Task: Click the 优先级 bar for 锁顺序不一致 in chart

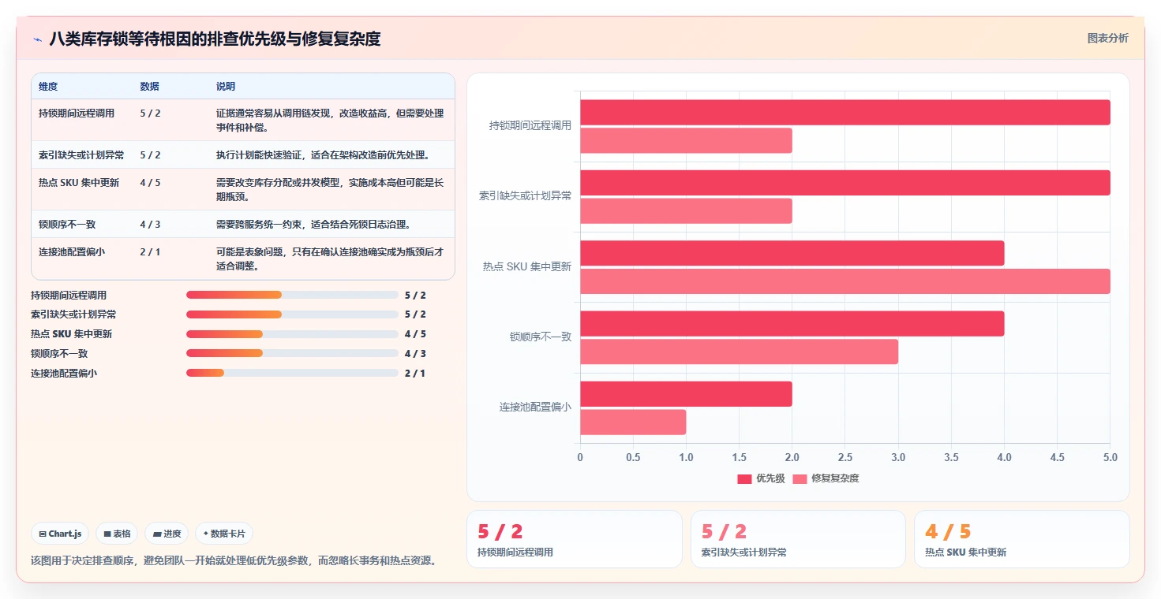Action: [x=792, y=323]
